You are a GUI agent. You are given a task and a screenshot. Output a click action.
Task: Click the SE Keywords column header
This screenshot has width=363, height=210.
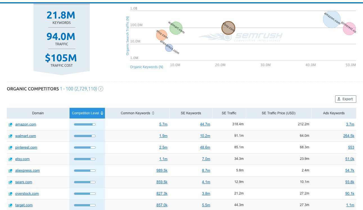191,113
